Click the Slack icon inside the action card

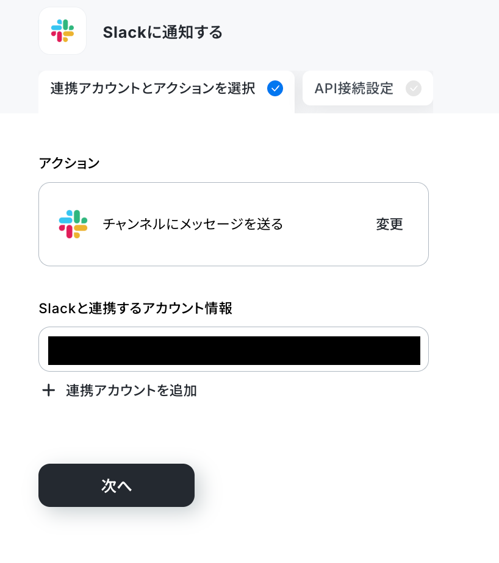click(x=73, y=224)
